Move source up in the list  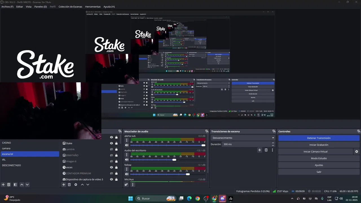click(x=82, y=185)
